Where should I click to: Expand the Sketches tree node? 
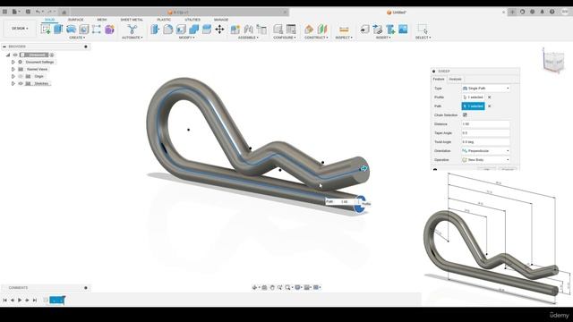point(13,83)
